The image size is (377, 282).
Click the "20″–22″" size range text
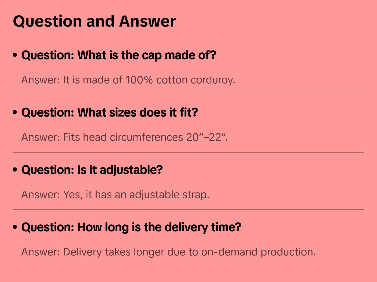coord(206,137)
